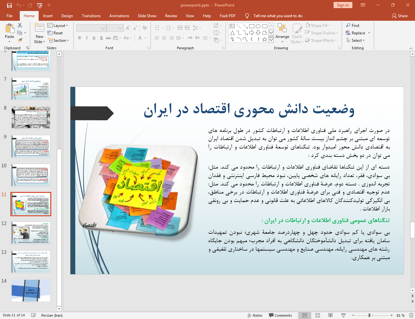The image size is (415, 319).
Task: Expand the shapes gallery More arrow
Action: click(x=271, y=39)
